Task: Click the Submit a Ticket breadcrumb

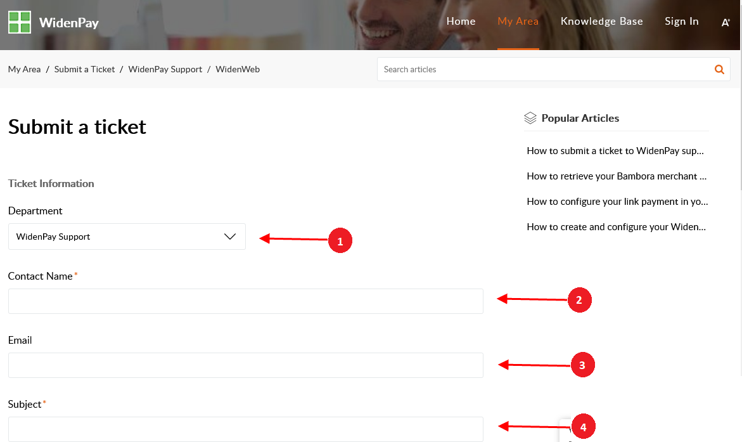Action: (x=84, y=69)
